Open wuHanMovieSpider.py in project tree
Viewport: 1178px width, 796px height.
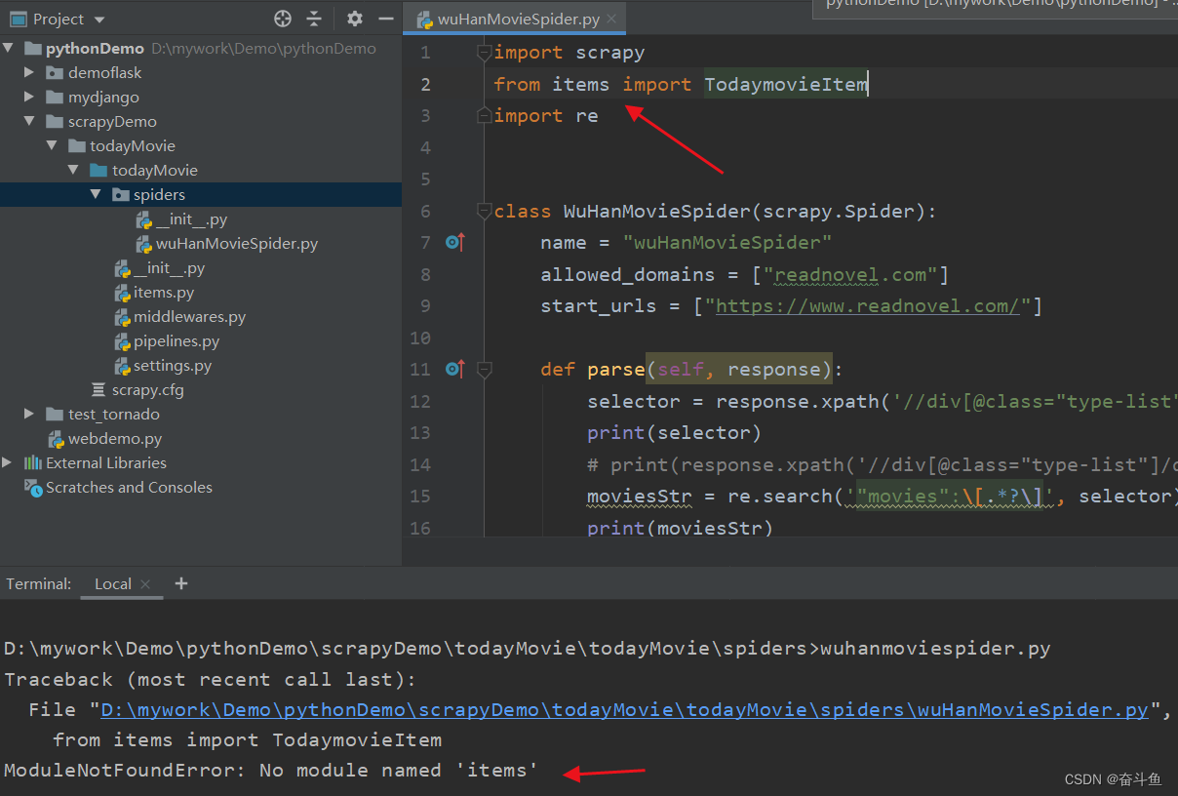click(x=237, y=244)
